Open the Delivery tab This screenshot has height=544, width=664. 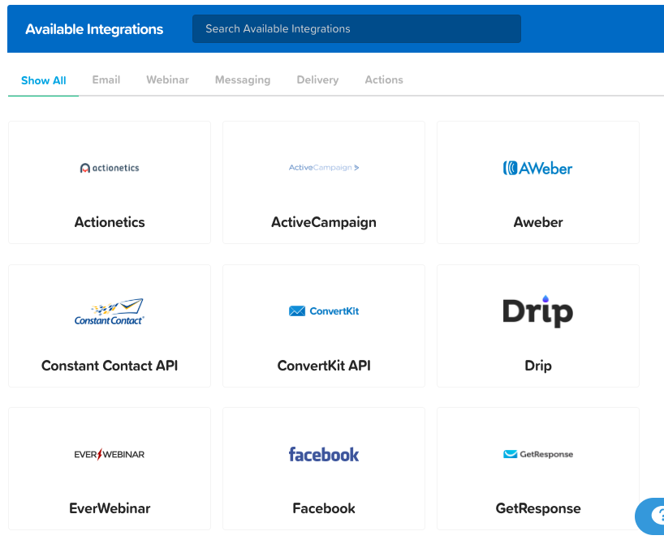pos(317,80)
